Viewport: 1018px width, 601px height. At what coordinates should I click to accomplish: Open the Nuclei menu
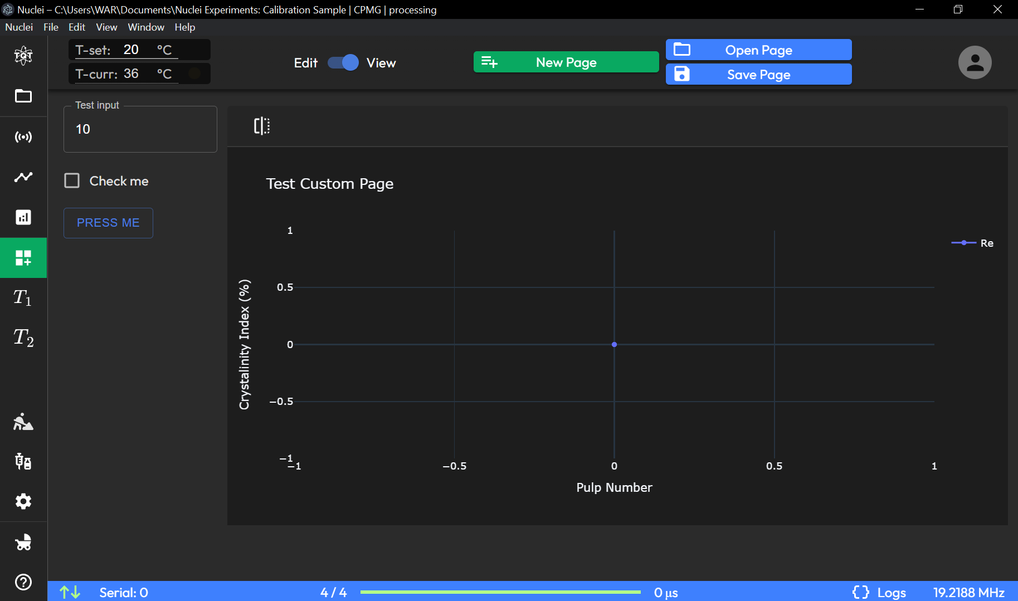(x=19, y=27)
